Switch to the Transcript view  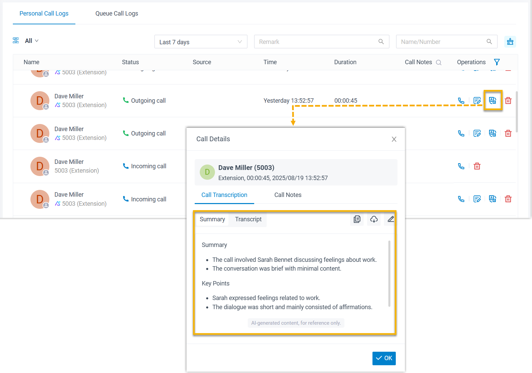click(x=248, y=219)
